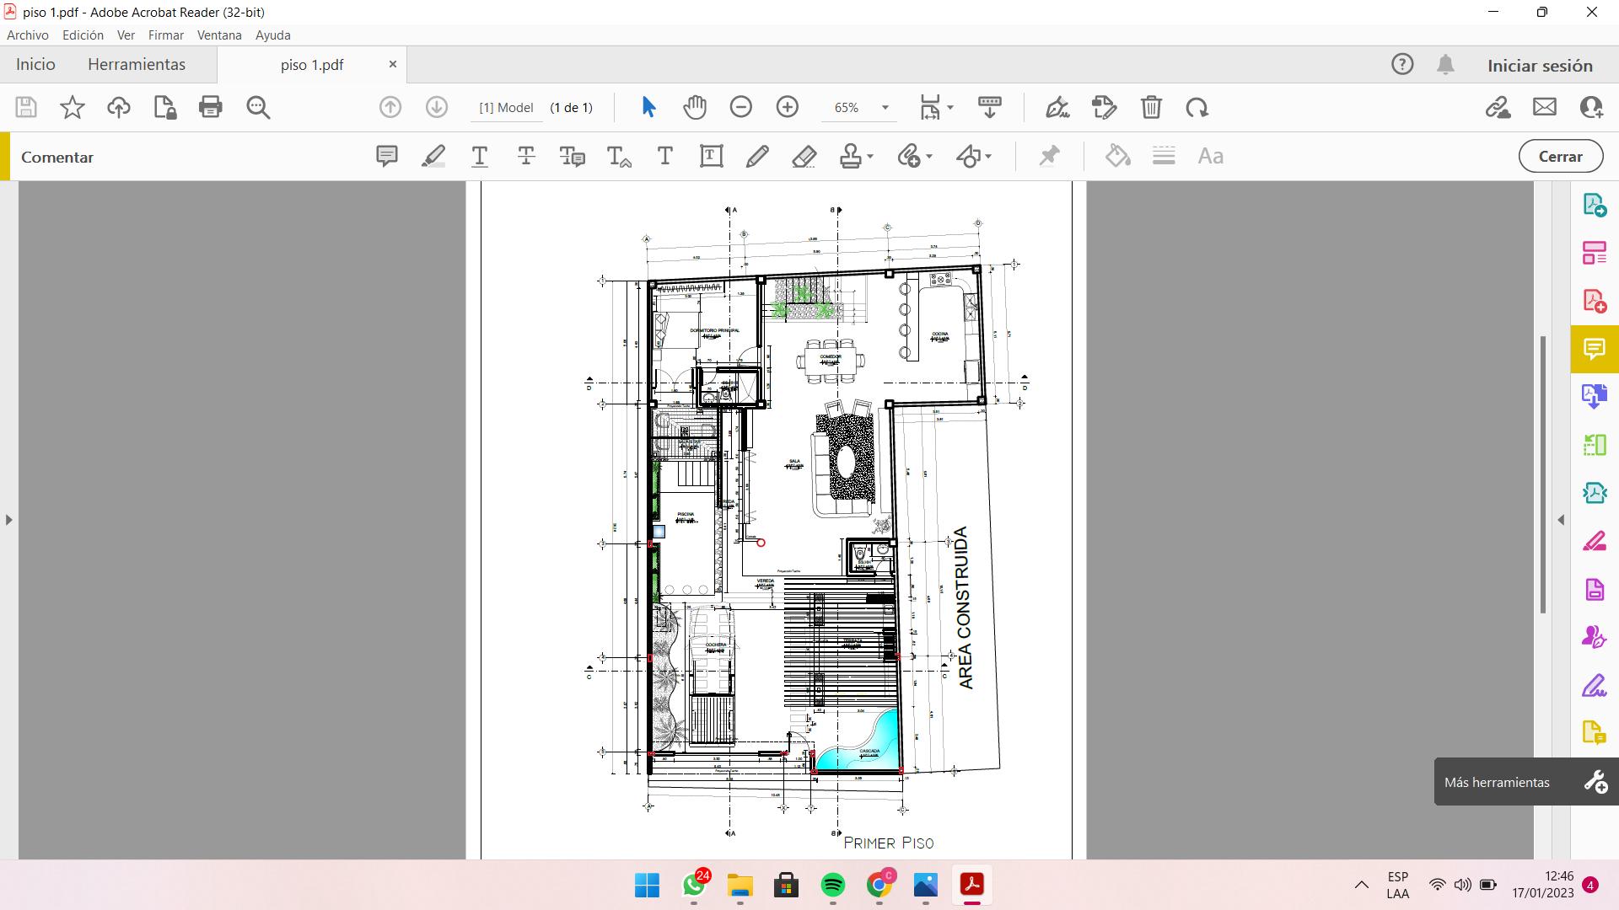Switch to the Herramientas tab
Image resolution: width=1619 pixels, height=910 pixels.
point(136,64)
